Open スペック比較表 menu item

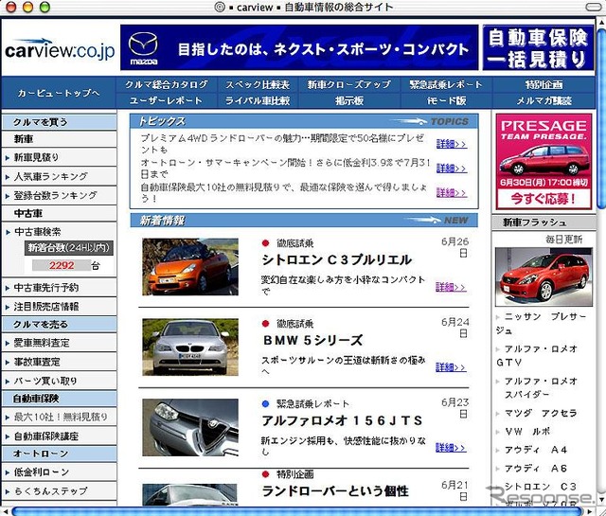coord(258,84)
